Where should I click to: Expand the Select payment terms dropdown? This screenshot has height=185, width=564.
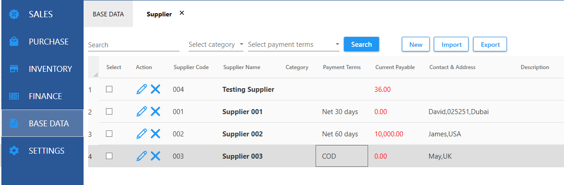(x=293, y=45)
